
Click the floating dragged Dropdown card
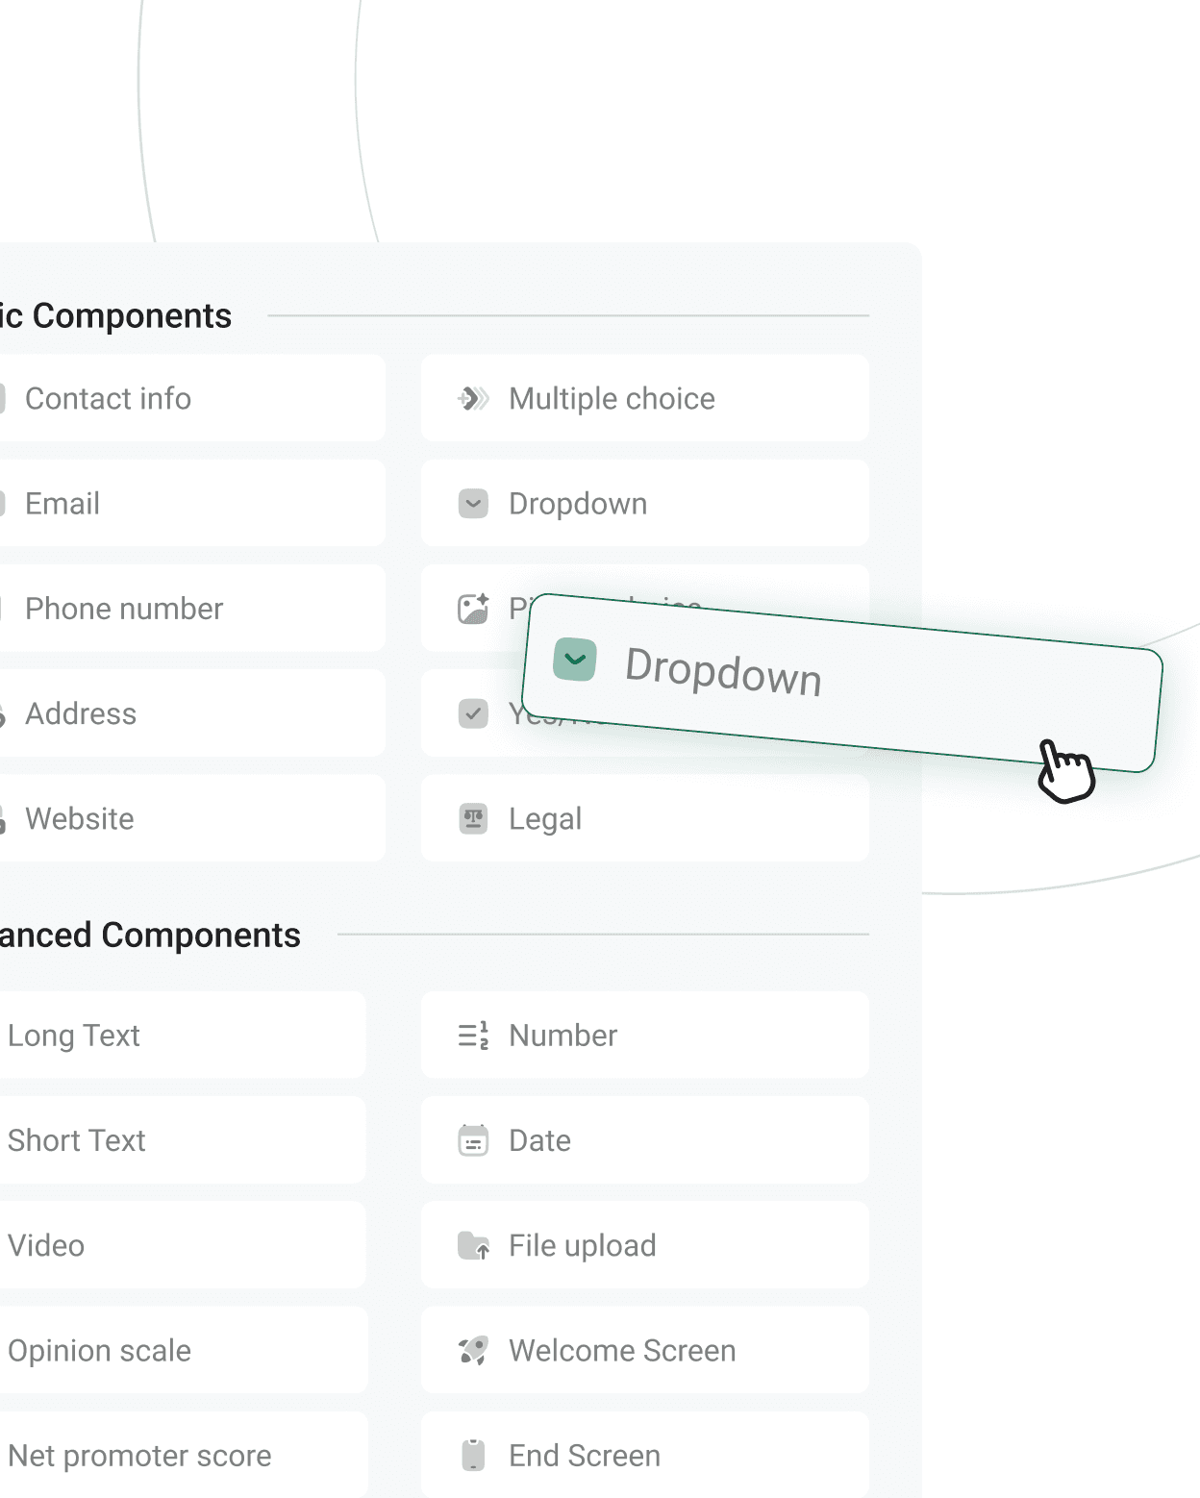tap(842, 683)
